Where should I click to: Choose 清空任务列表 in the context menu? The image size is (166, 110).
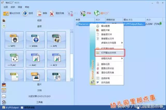(x=109, y=72)
